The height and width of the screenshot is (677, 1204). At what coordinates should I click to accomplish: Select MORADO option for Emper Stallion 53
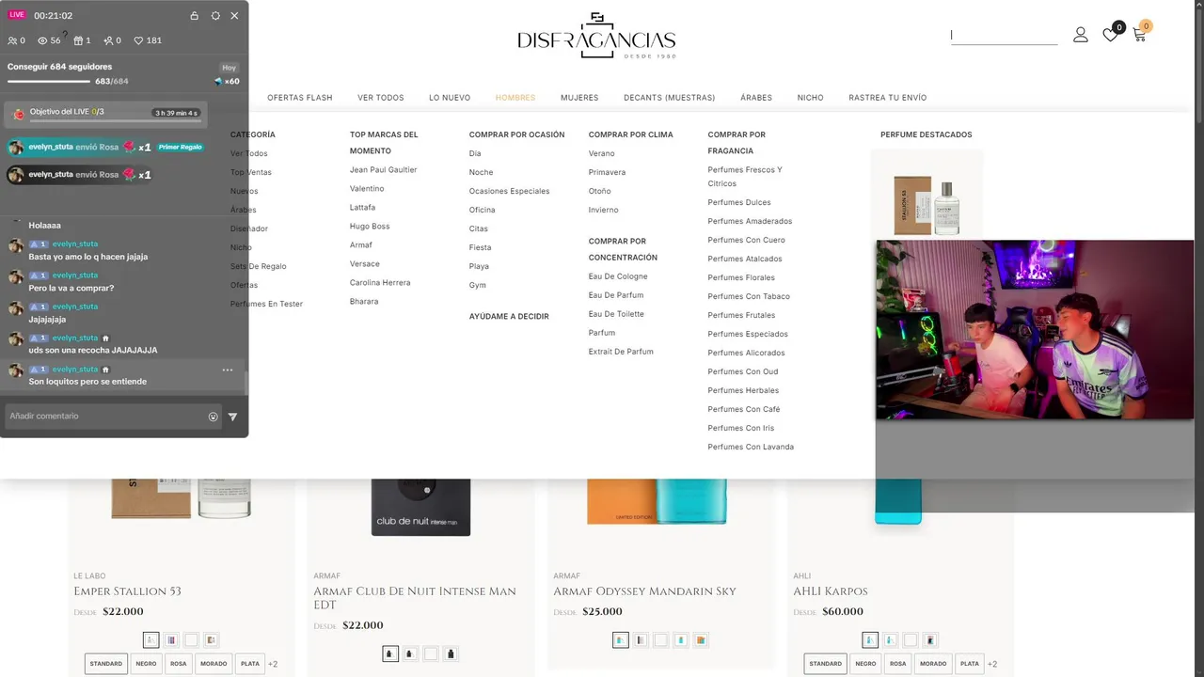pos(214,664)
